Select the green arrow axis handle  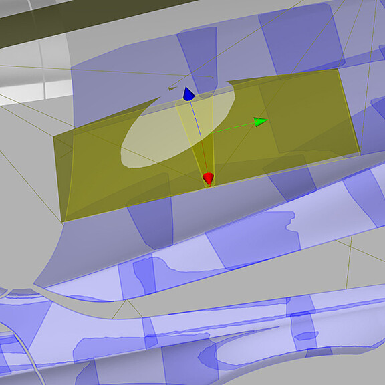tap(261, 122)
